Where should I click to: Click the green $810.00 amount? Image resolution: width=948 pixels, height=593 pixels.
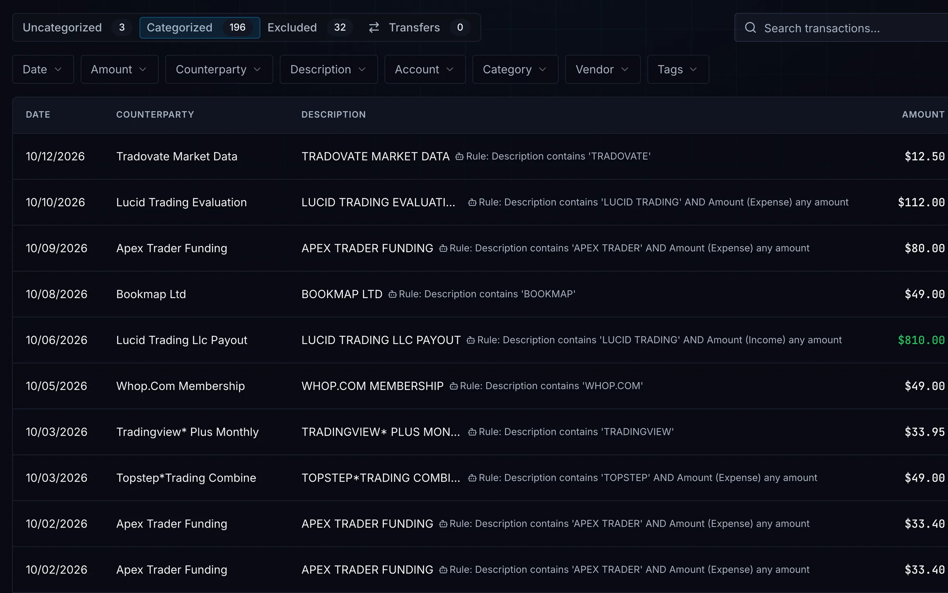point(921,340)
